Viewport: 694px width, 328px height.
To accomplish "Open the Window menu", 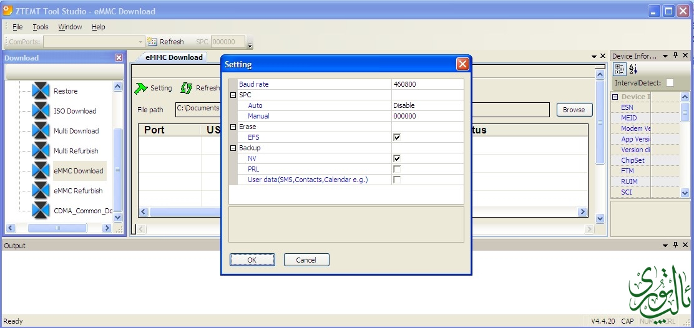I will coord(70,27).
